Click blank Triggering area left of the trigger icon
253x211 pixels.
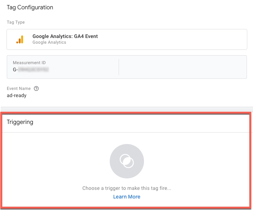[x=54, y=161]
